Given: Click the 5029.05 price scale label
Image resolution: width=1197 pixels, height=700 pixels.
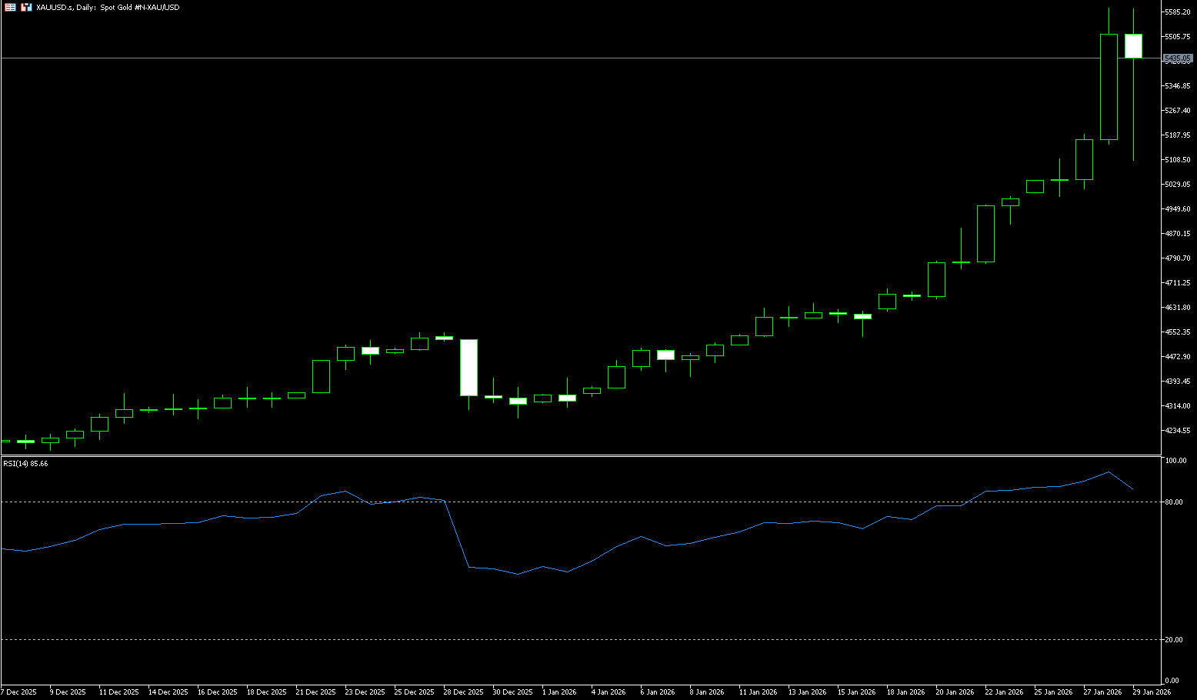Looking at the screenshot, I should [1178, 185].
